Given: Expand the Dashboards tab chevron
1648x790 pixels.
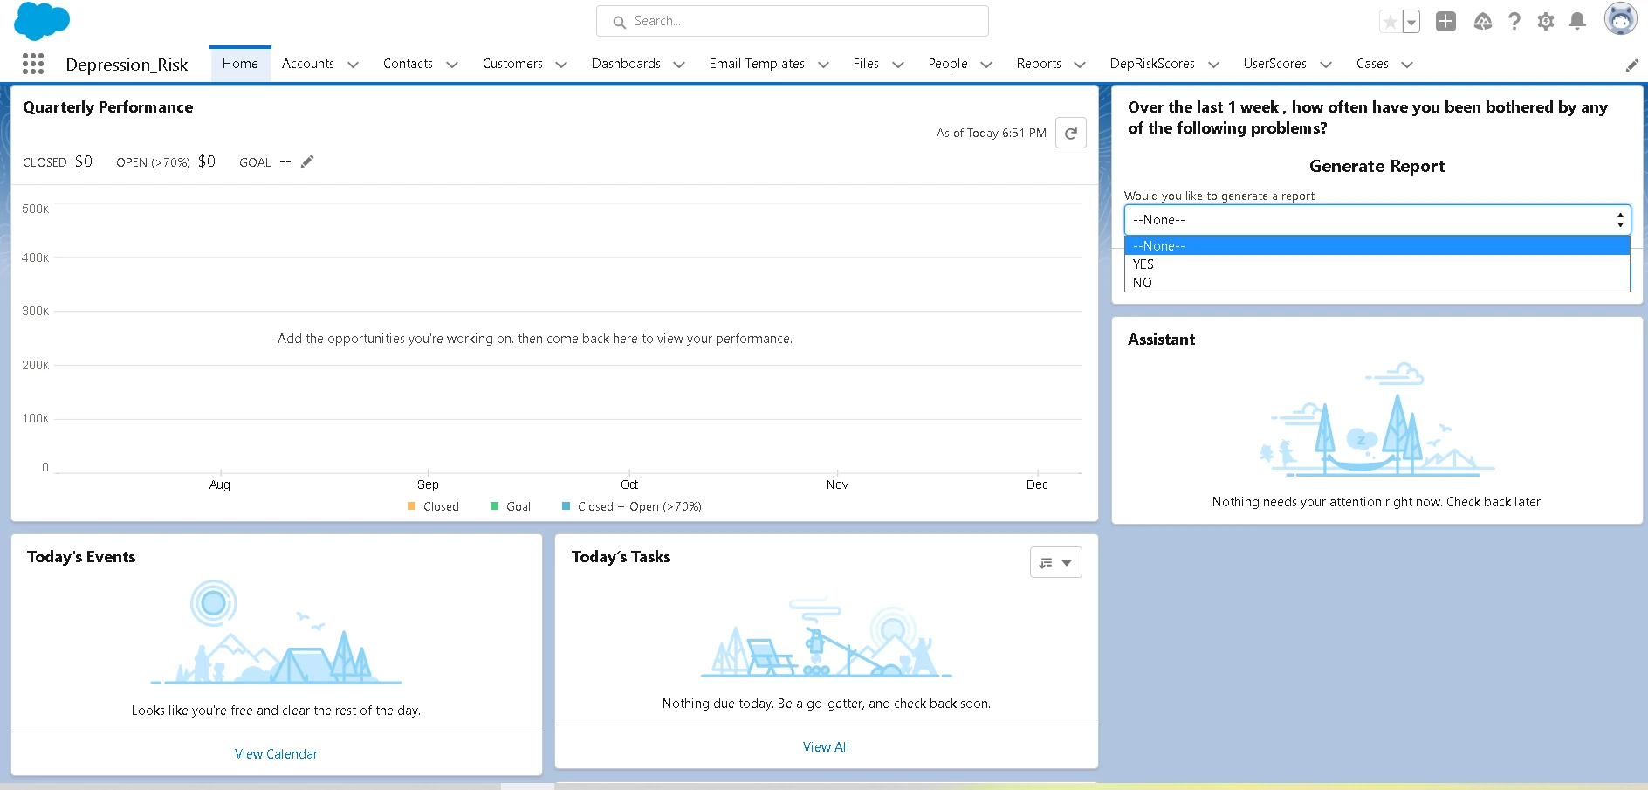Looking at the screenshot, I should coord(679,65).
